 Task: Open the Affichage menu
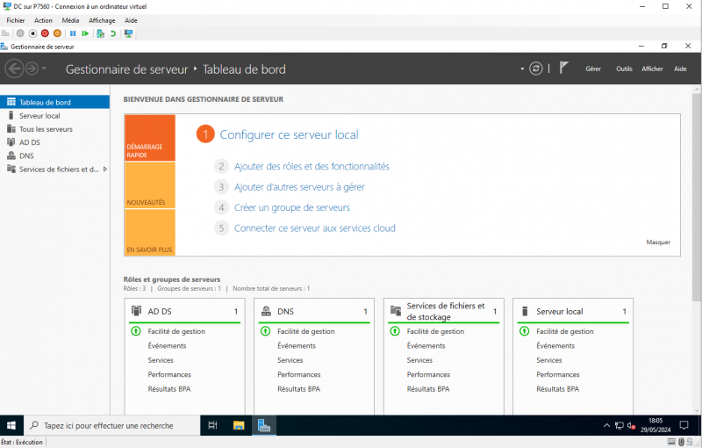point(102,20)
